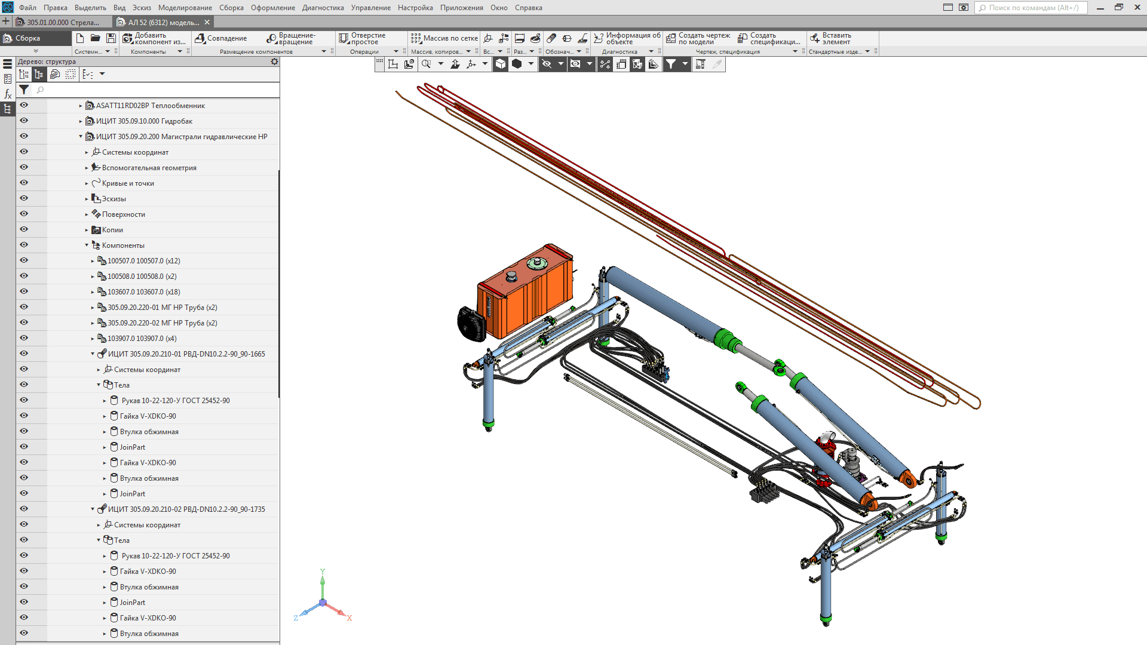The height and width of the screenshot is (645, 1147).
Task: Open Размещение компонентов group dropdown arrow
Action: click(324, 52)
